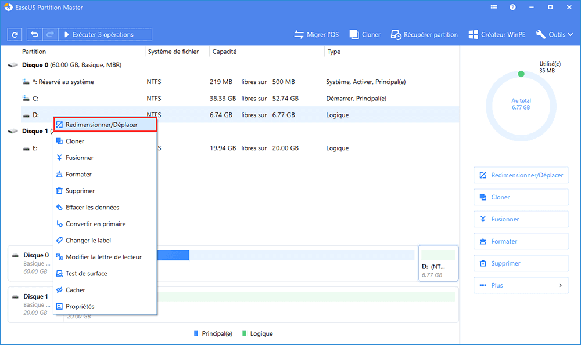The image size is (581, 345).
Task: Sort by Système de fichier column
Action: 173,52
